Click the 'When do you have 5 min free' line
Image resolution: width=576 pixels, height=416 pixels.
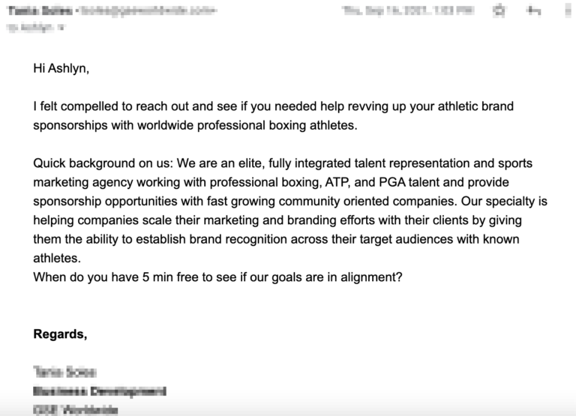(x=217, y=277)
